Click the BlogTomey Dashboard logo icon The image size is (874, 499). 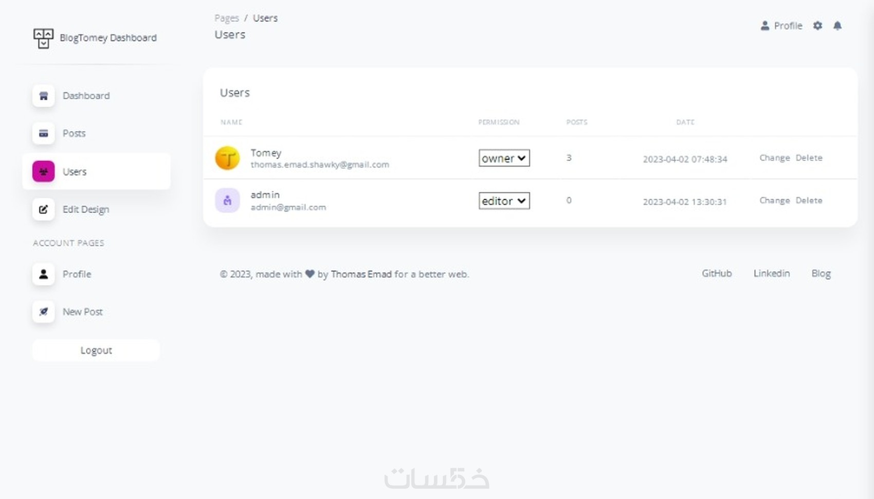43,38
